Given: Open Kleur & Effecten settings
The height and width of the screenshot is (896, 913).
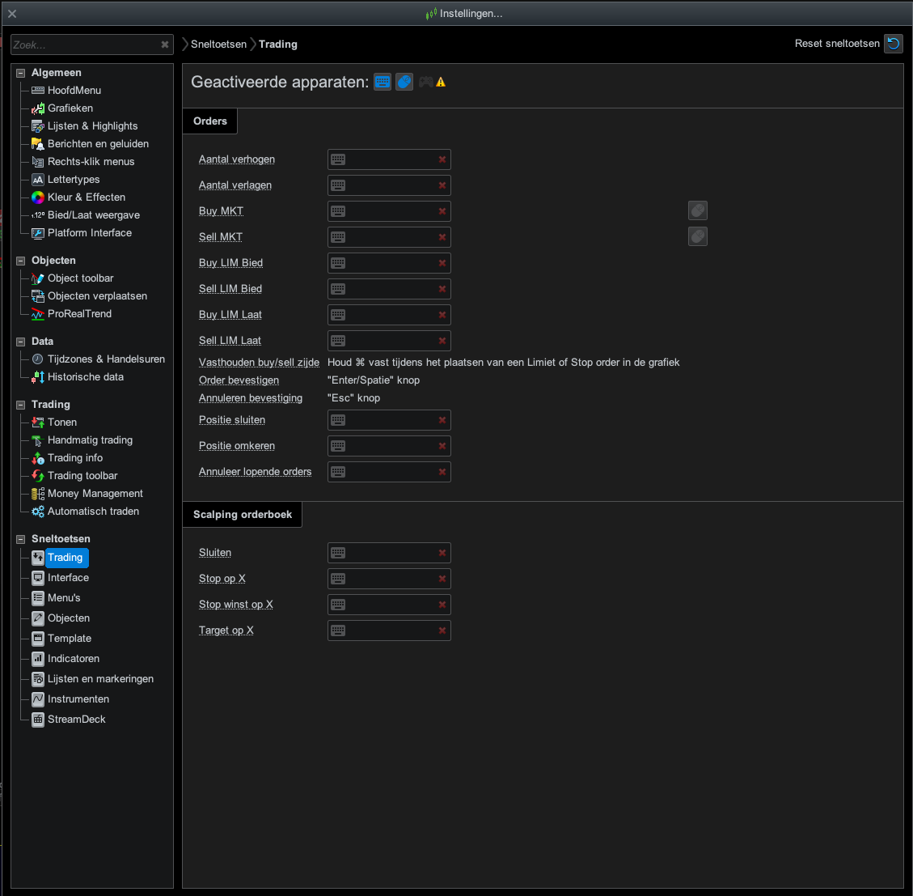Looking at the screenshot, I should (x=86, y=197).
